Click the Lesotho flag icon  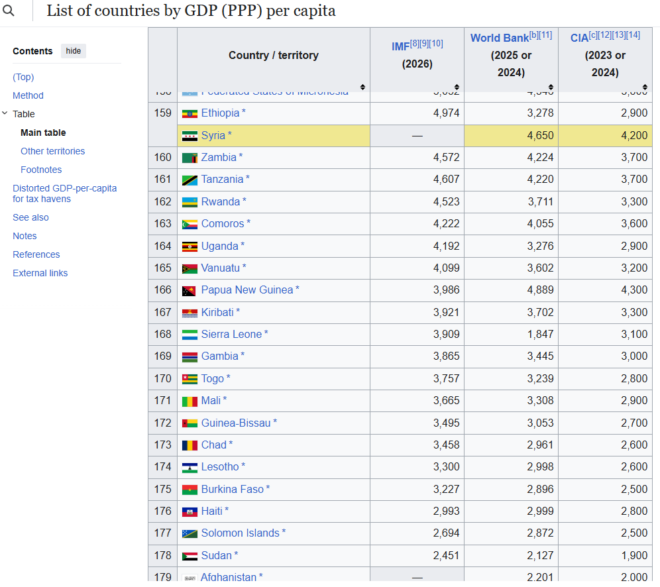(x=190, y=468)
